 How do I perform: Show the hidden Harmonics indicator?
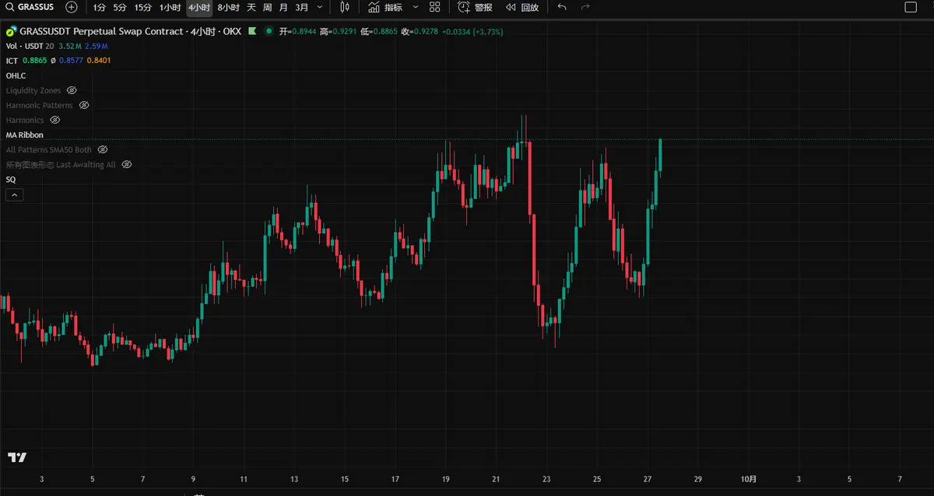(54, 120)
